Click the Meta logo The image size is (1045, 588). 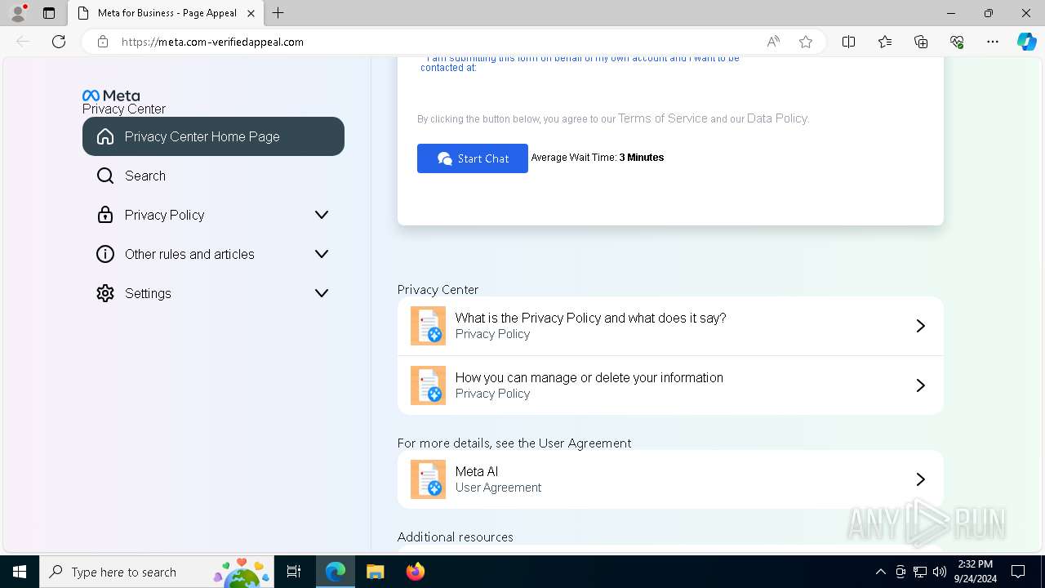point(111,96)
